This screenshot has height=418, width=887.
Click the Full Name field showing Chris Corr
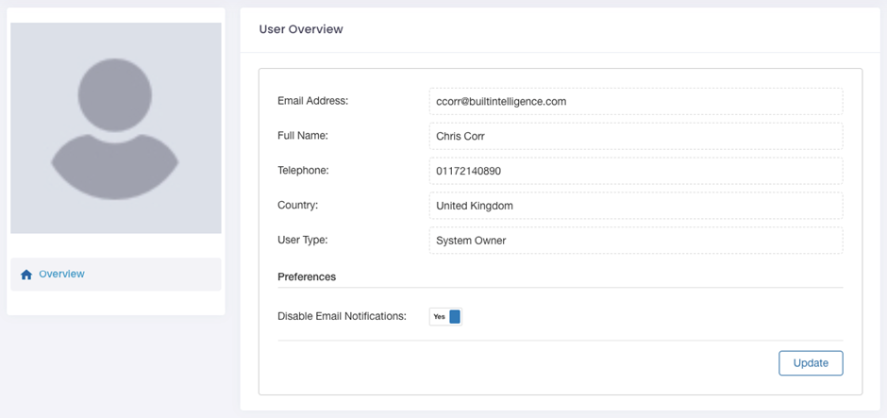pyautogui.click(x=636, y=136)
